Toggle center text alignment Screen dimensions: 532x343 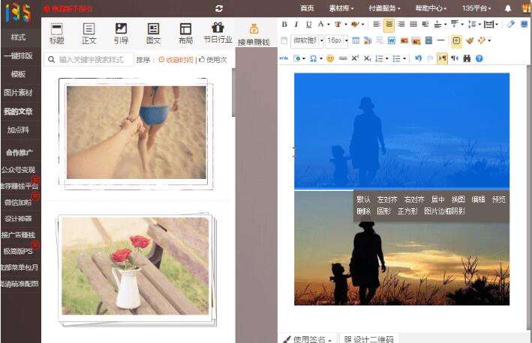389,25
